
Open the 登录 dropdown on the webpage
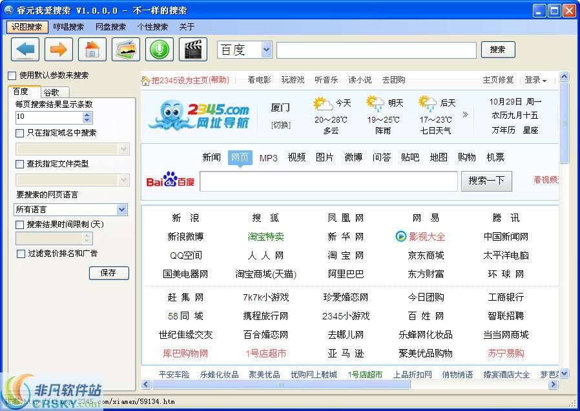535,80
